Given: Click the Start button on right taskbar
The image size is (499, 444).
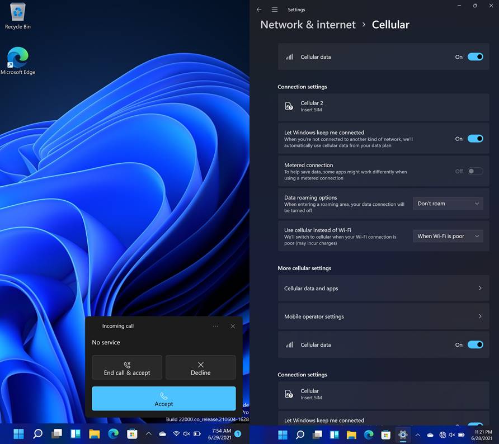Looking at the screenshot, I should click(x=283, y=434).
